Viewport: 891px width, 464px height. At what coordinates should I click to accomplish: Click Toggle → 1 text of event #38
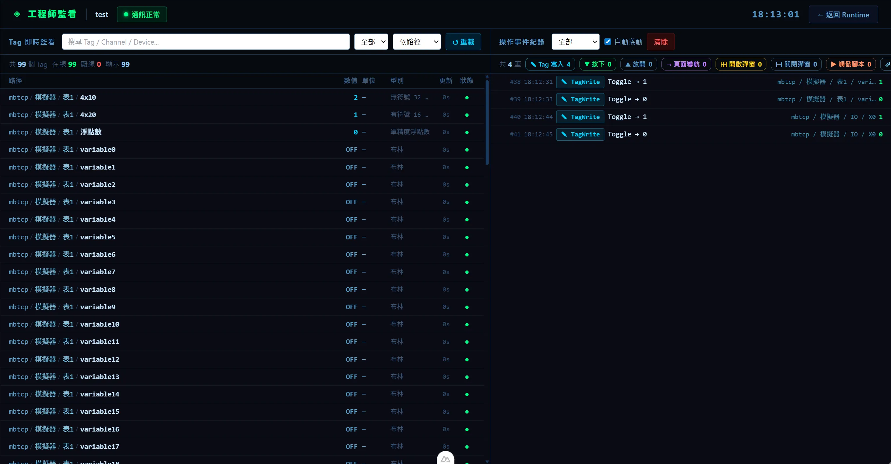point(627,82)
